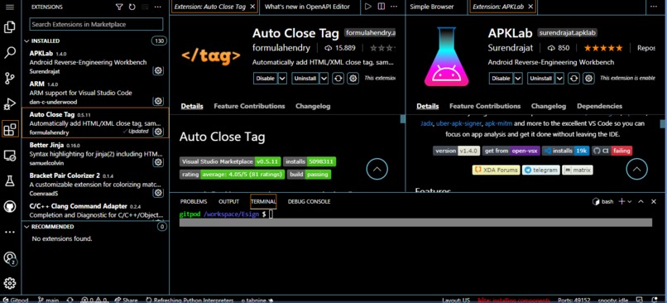Open Uninstall dropdown for Auto Close Tag
Image resolution: width=667 pixels, height=303 pixels.
[x=324, y=79]
